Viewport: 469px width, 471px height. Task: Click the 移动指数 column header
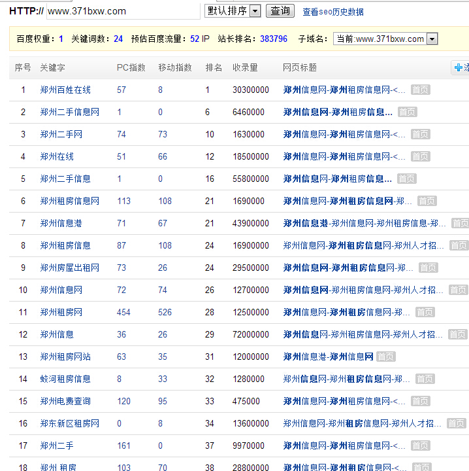click(175, 67)
